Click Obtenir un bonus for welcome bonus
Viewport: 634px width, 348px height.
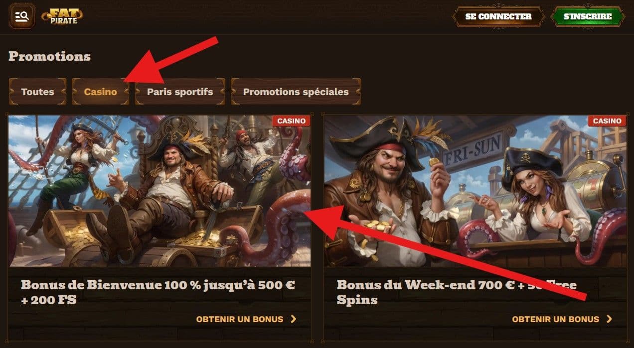click(240, 319)
